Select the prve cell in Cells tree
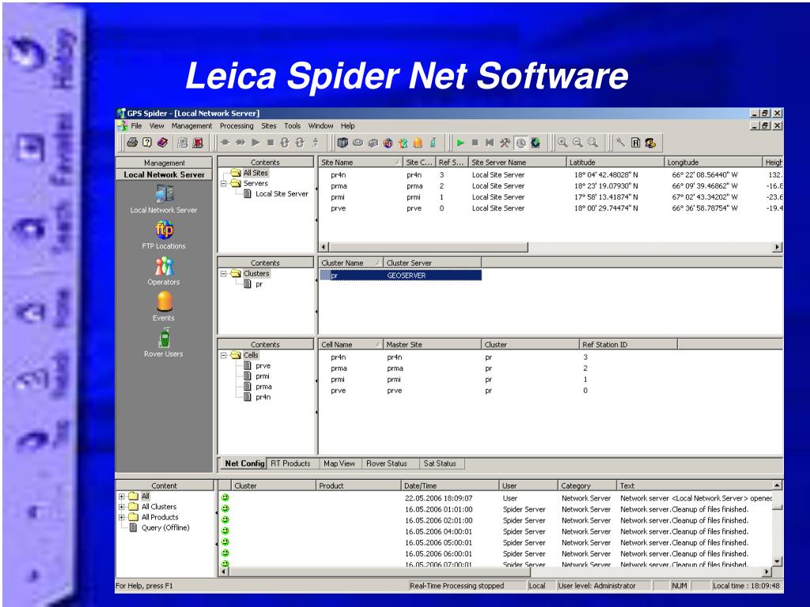The height and width of the screenshot is (607, 810). 263,366
